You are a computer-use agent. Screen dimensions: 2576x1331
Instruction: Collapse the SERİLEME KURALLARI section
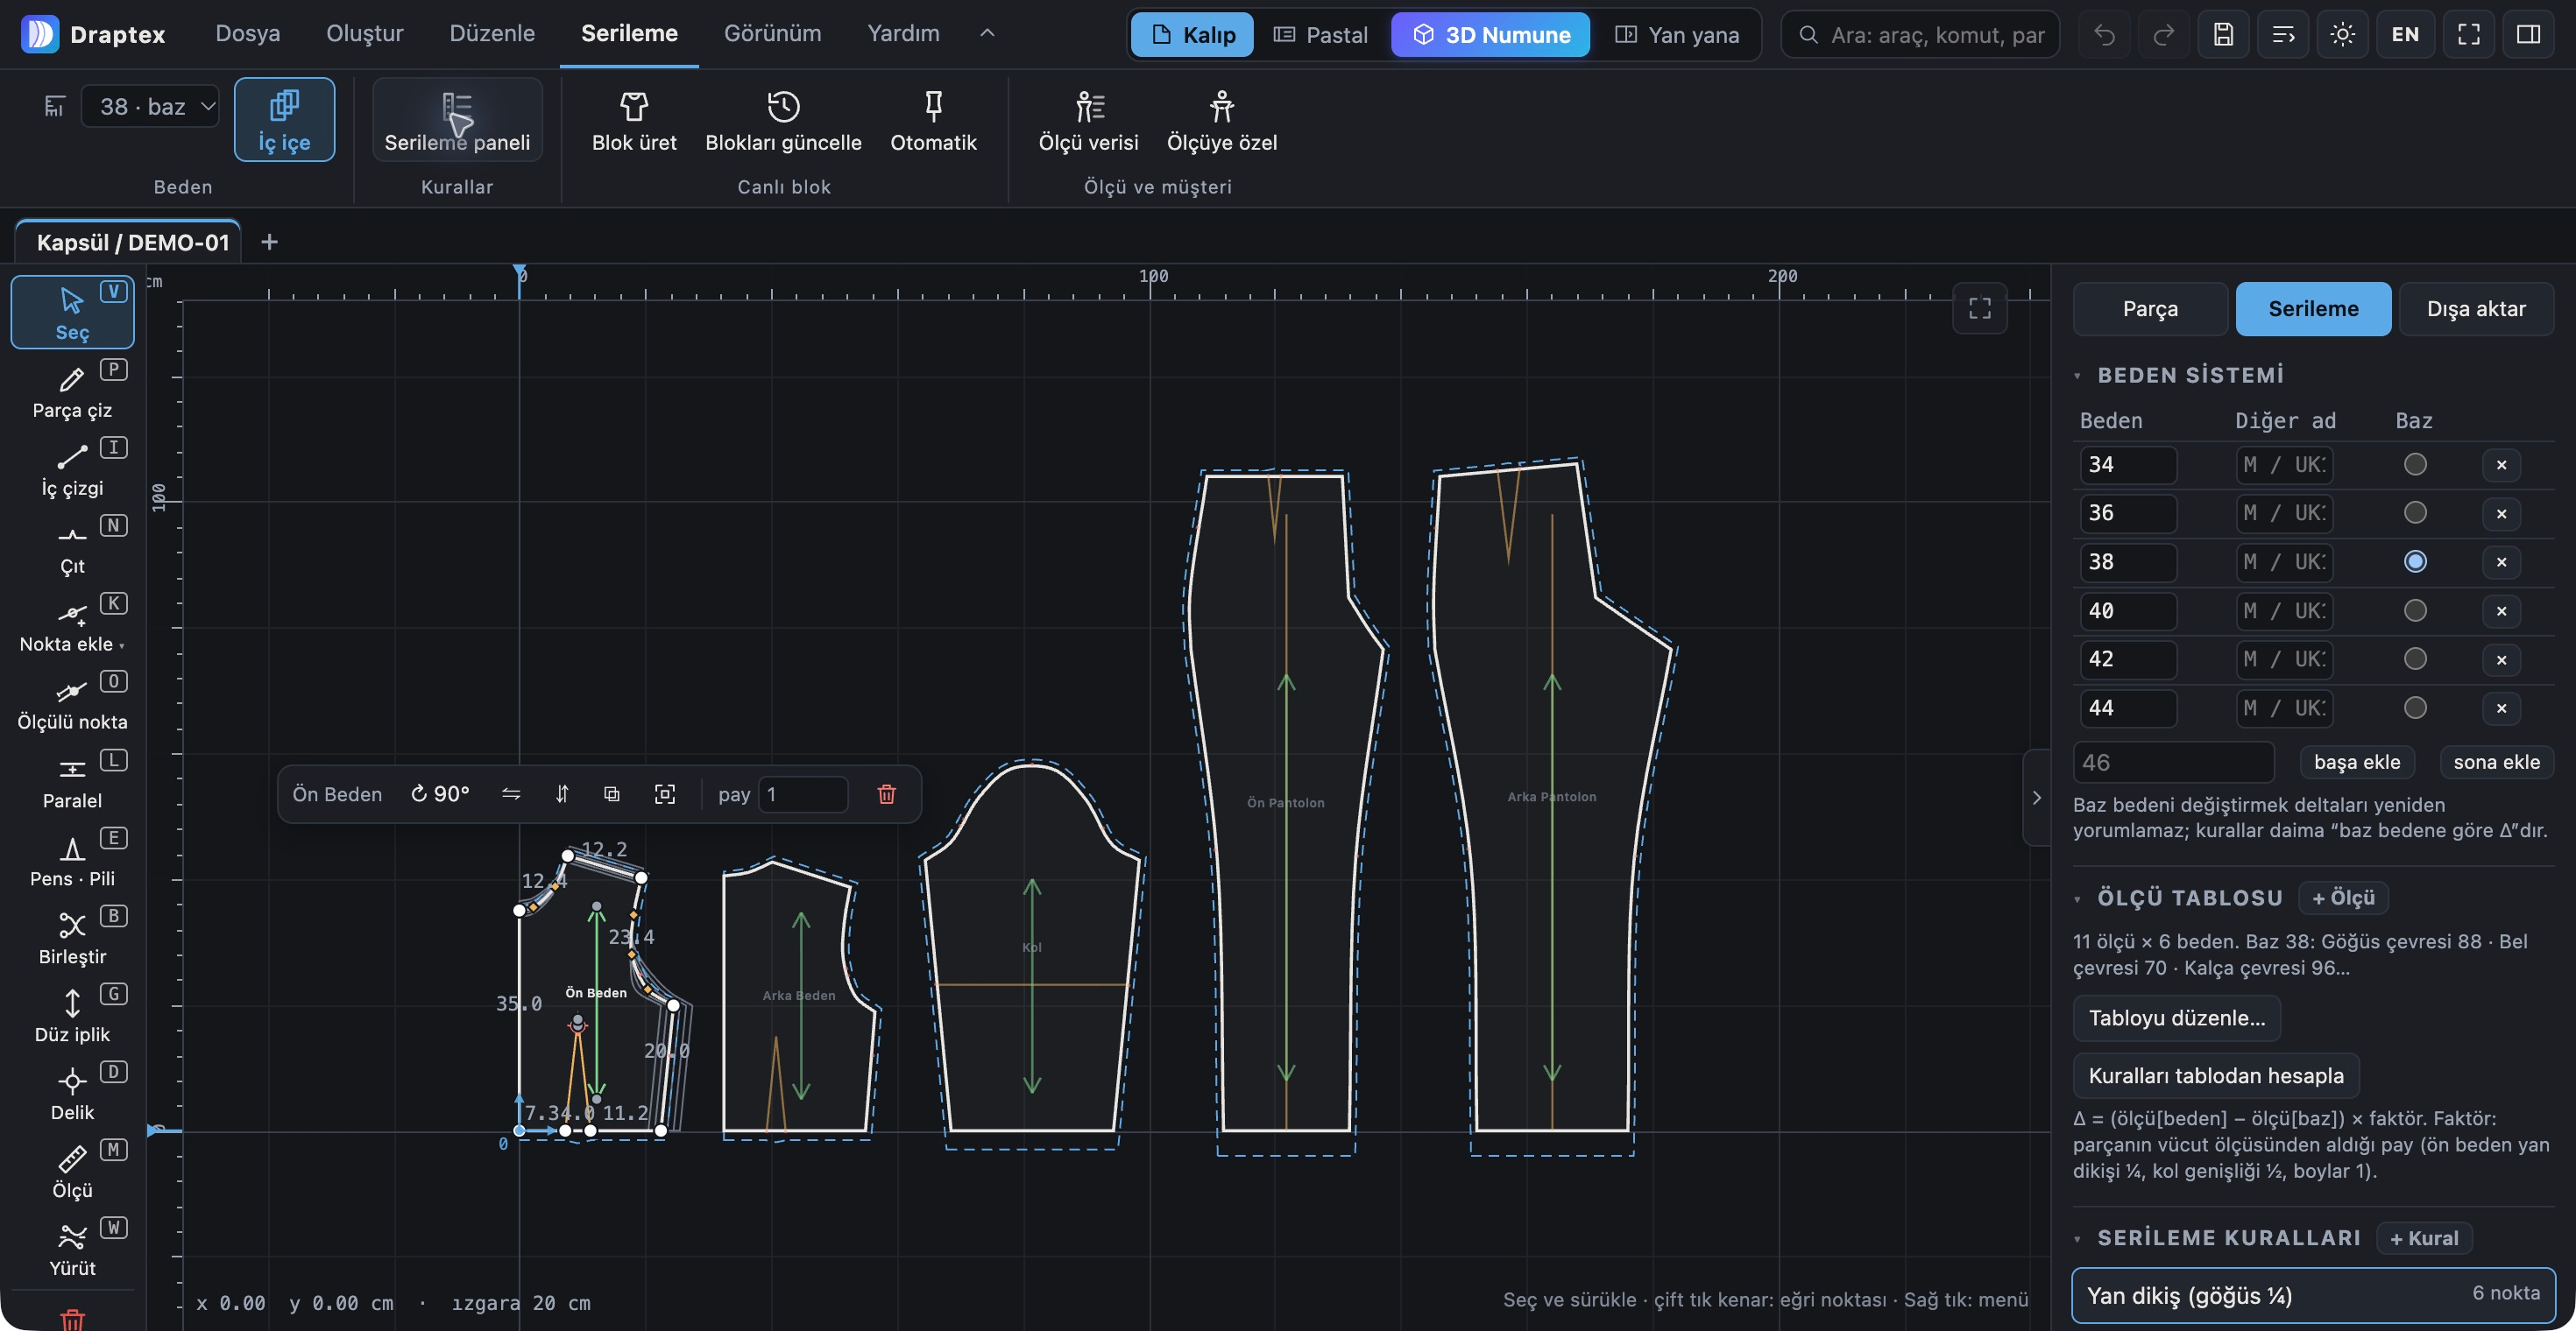[x=2078, y=1239]
